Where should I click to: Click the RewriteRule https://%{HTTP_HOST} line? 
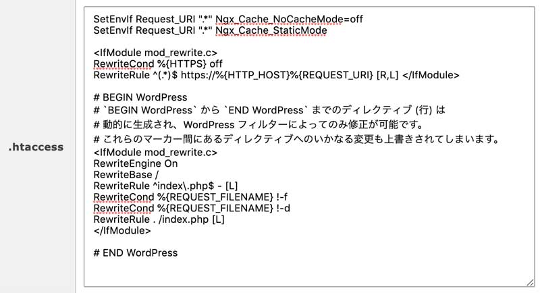click(x=276, y=75)
